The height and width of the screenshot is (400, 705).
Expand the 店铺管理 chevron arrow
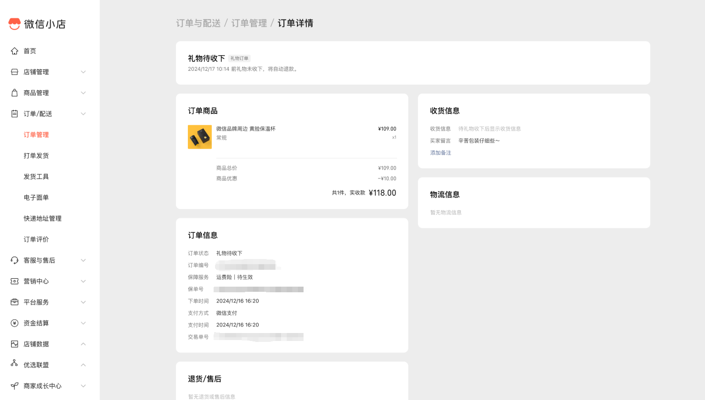(83, 72)
